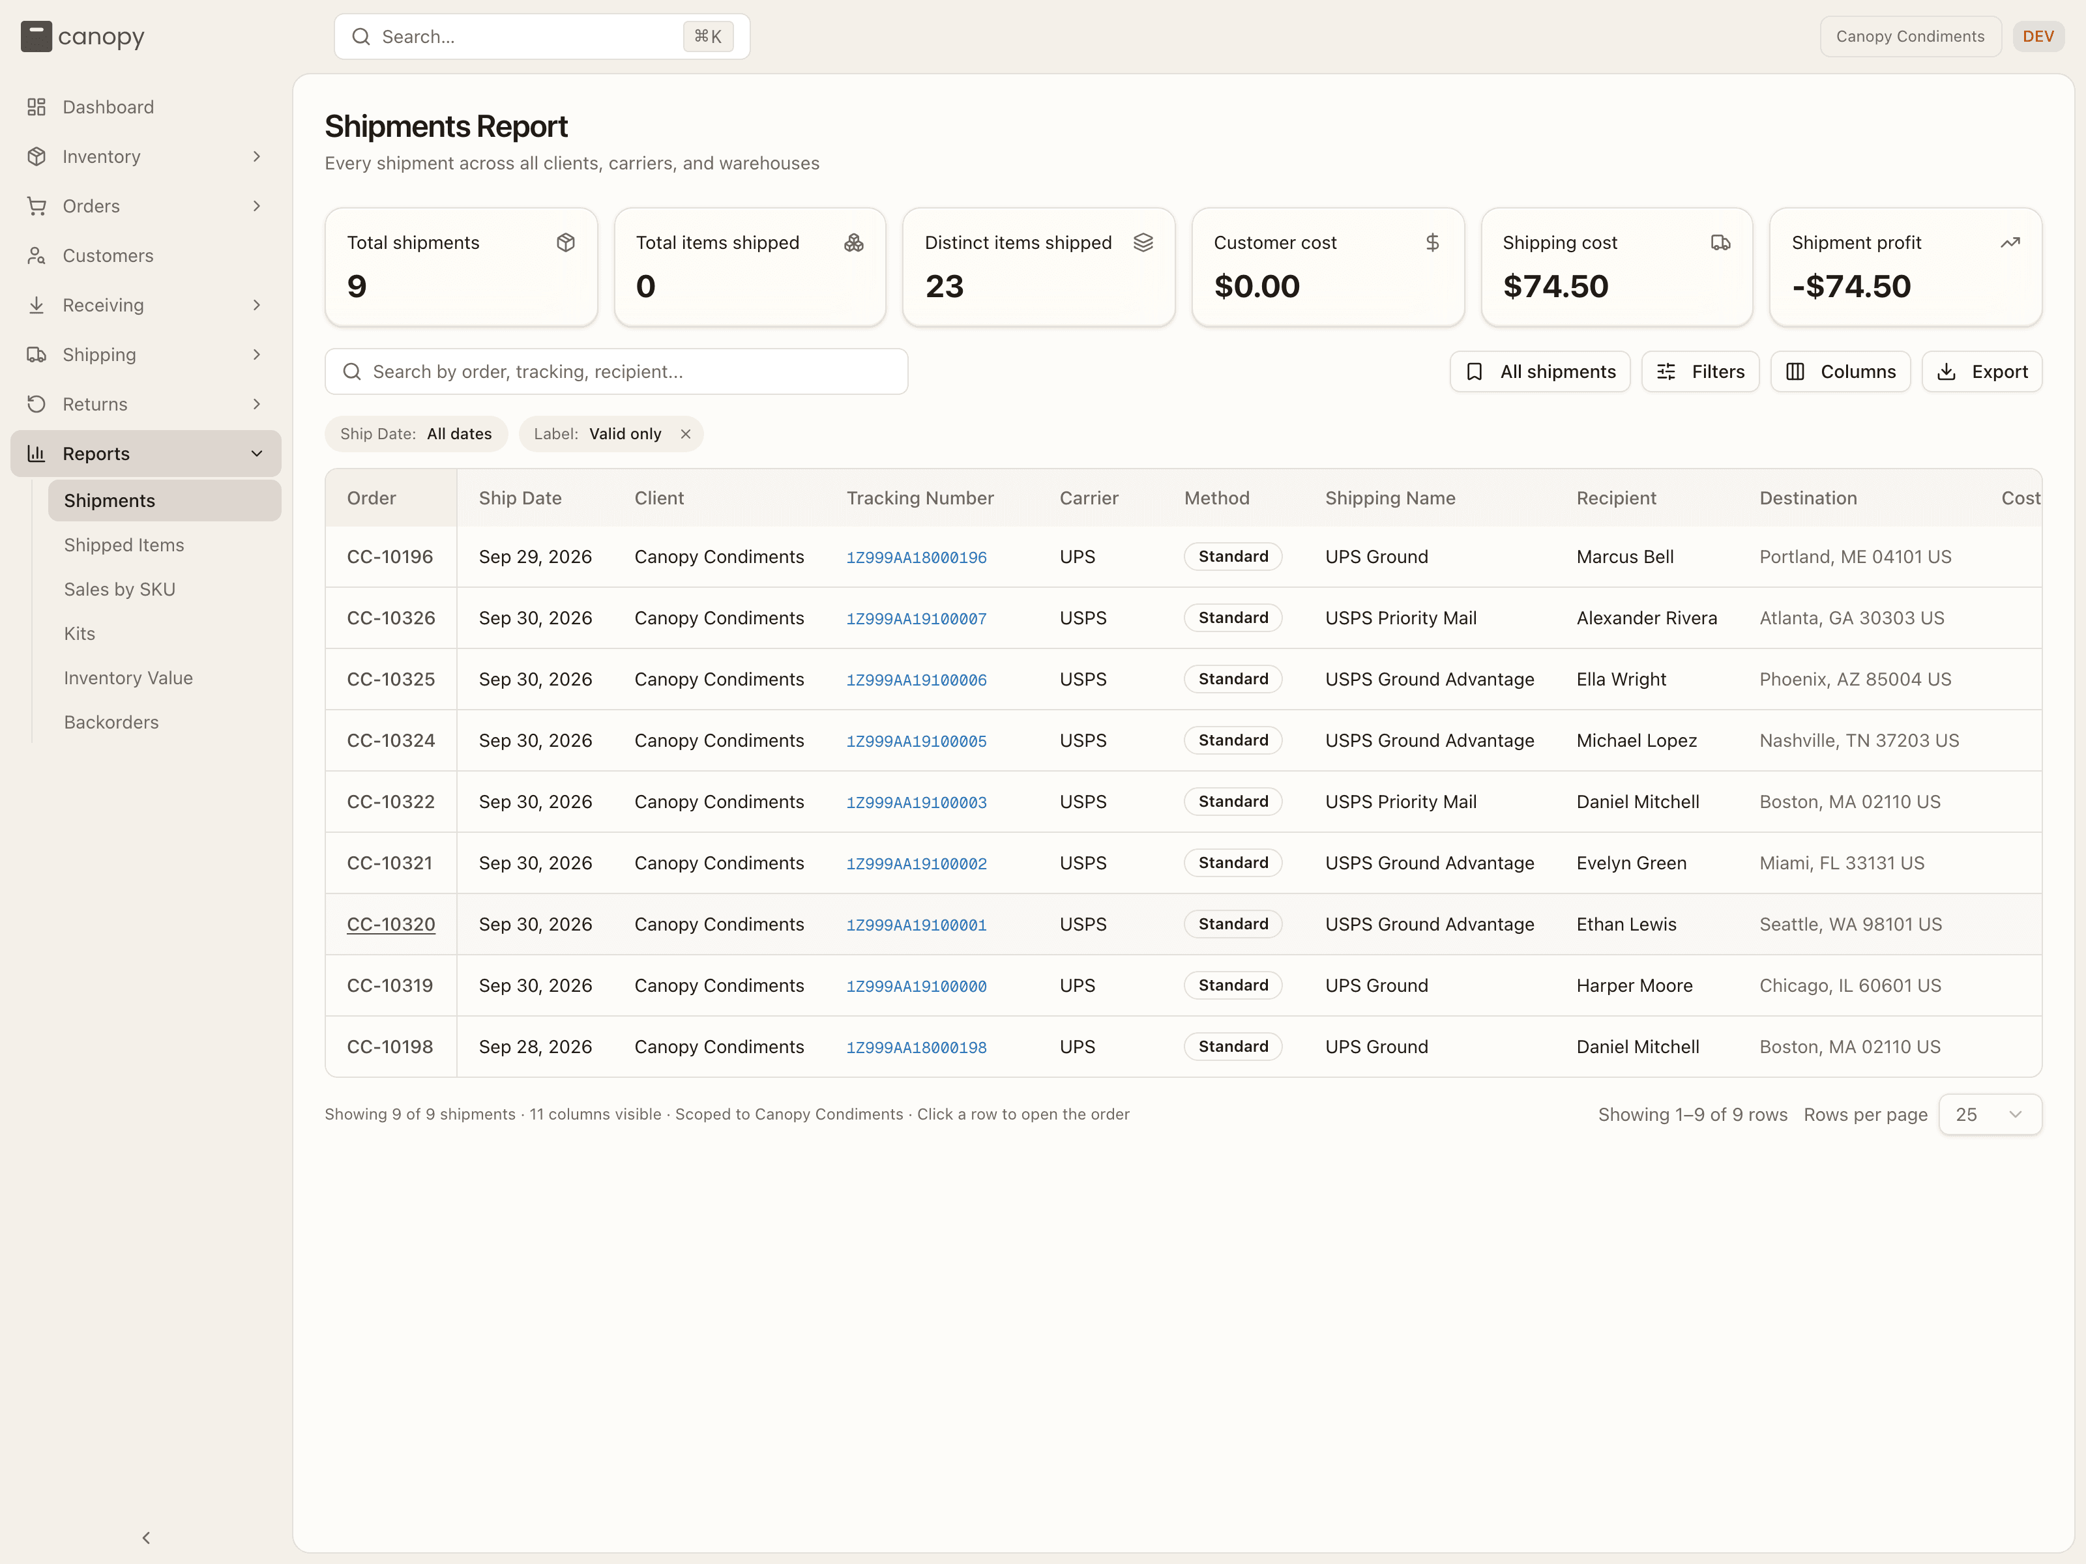Open the Rows per page dropdown
Screen dimensions: 2086x1564
(1990, 1114)
